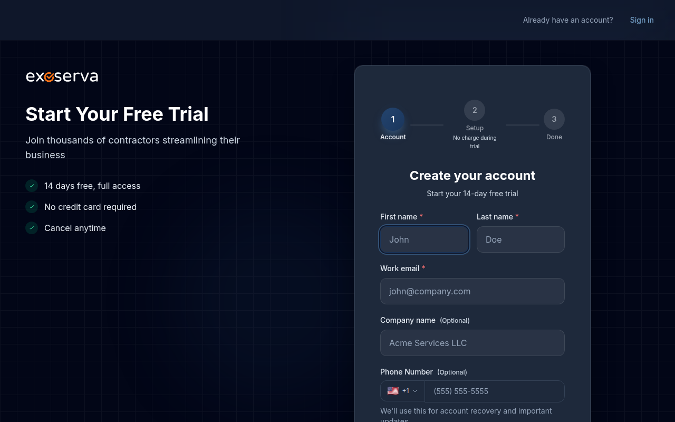Click the checkmark icon beside 14 days free
Viewport: 675px width, 422px height.
(x=32, y=186)
